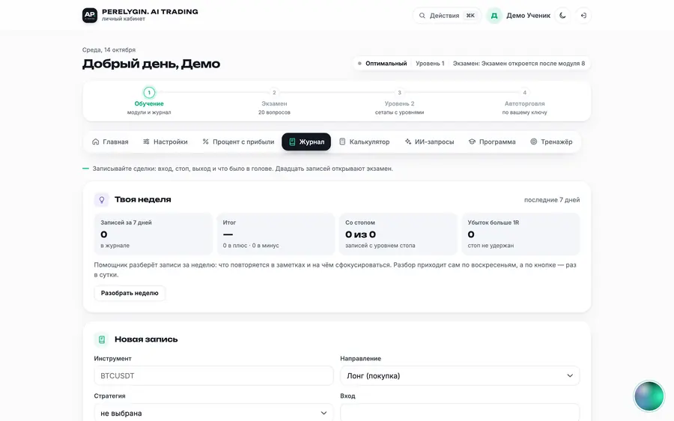Focus the Вход input field
The image size is (674, 421).
[x=460, y=413]
